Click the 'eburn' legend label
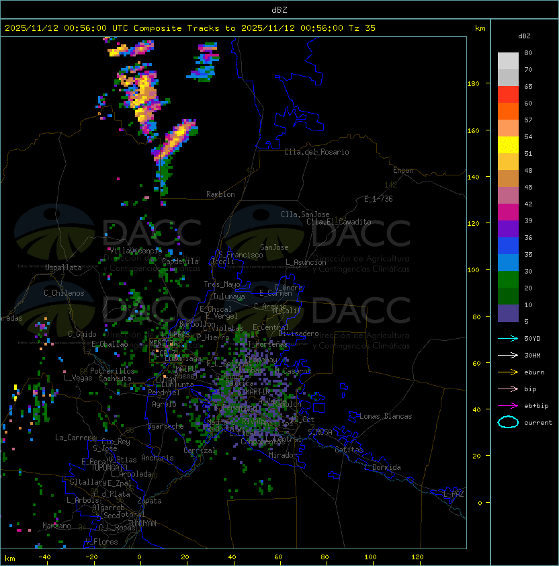 coord(534,372)
